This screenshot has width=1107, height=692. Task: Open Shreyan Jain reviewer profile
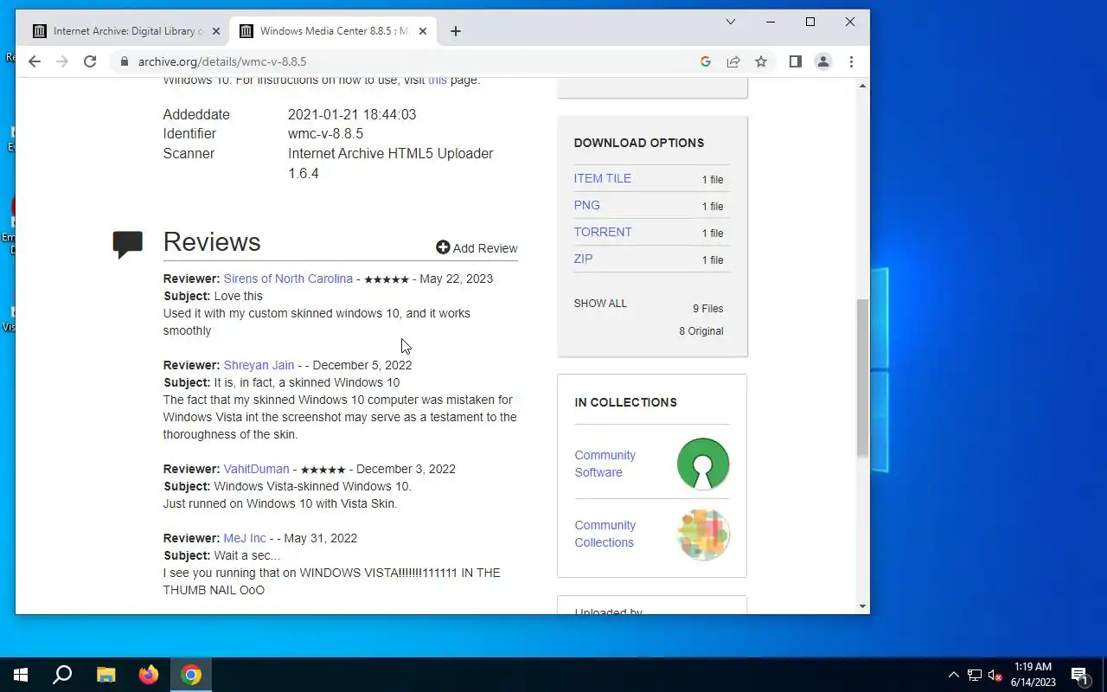(x=259, y=365)
